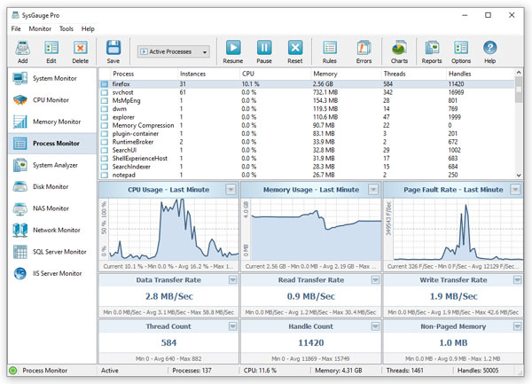Select Disk Monitor in the sidebar

[x=52, y=187]
